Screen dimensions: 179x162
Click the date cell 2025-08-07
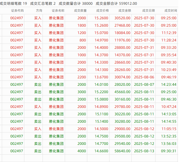coord(144,84)
